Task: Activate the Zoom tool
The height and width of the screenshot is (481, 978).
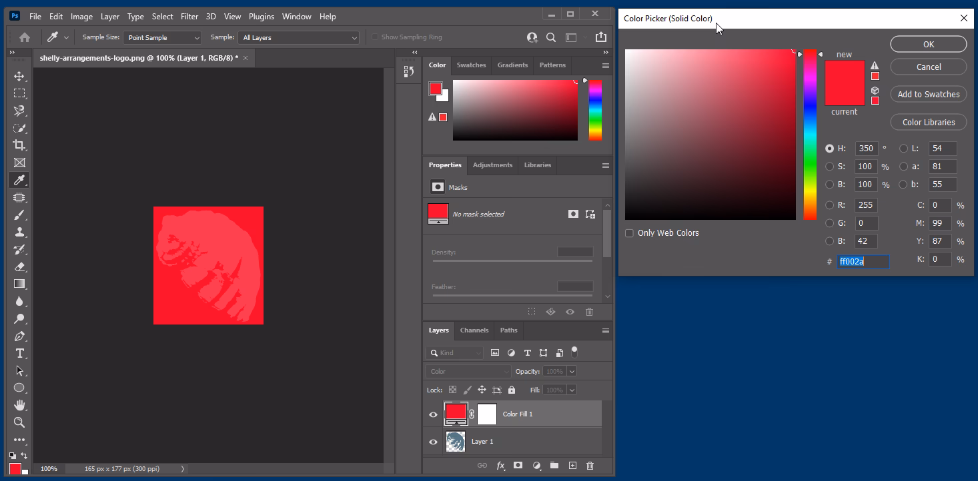Action: (x=19, y=422)
